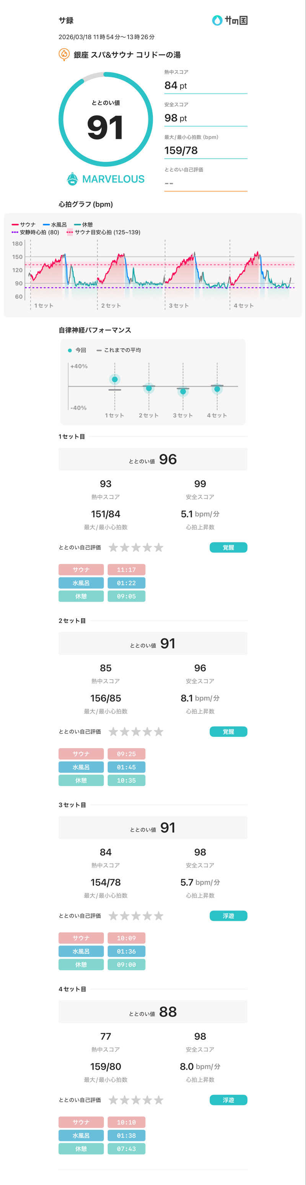
Task: Click the ととのい自己評価 field under the top scores
Action: tap(205, 183)
